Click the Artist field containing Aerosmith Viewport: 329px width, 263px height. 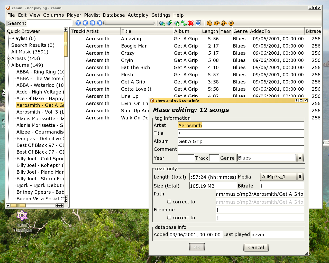(241, 125)
